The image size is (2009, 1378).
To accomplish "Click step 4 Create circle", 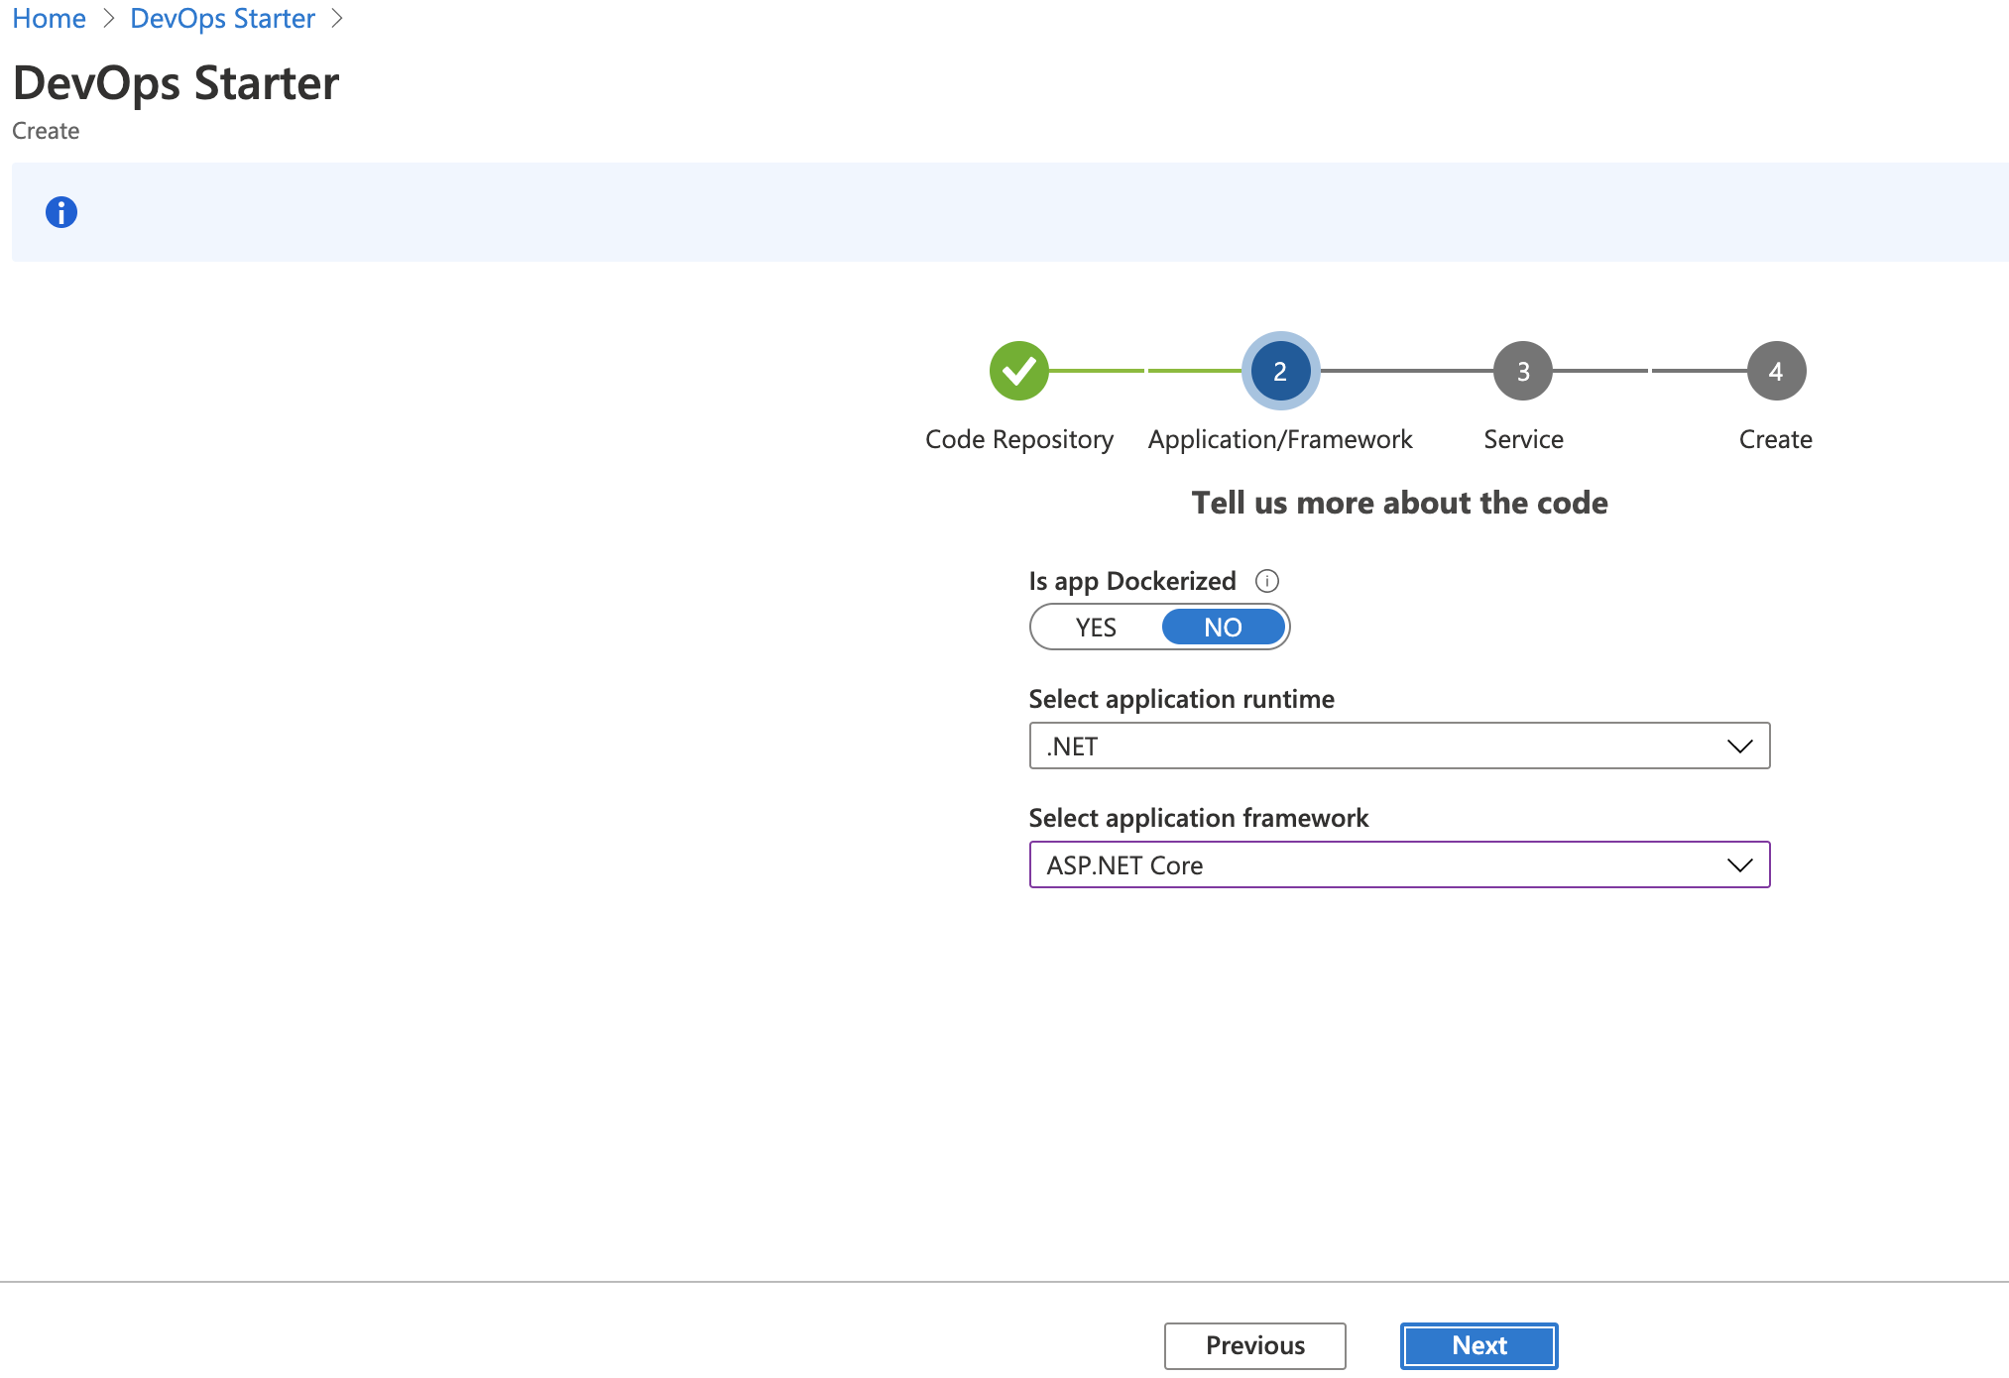I will [x=1776, y=371].
